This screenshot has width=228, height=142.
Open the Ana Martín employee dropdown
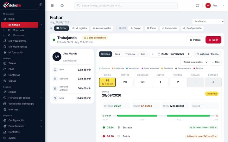pyautogui.click(x=208, y=21)
